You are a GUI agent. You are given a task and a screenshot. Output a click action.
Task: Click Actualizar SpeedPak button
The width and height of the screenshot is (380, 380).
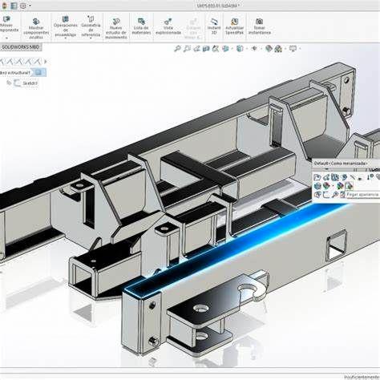click(x=234, y=26)
